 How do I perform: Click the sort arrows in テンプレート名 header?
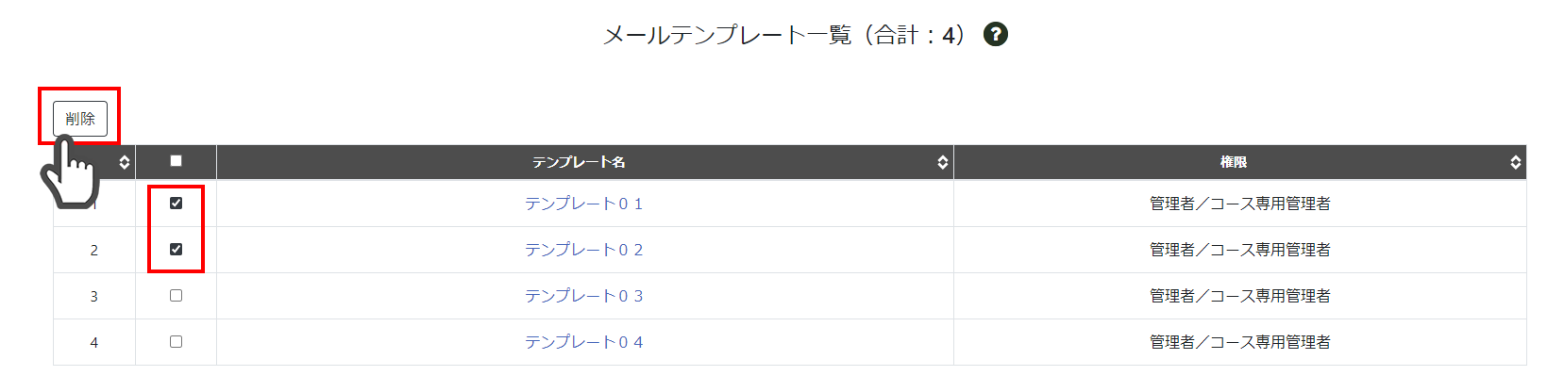[942, 162]
